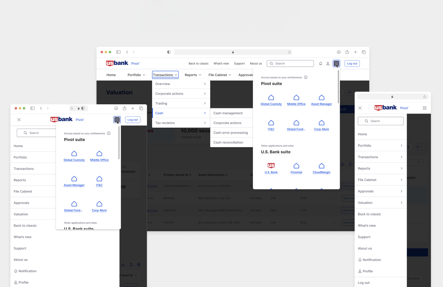Image resolution: width=443 pixels, height=287 pixels.
Task: Launch IT&C from the center window's Pivot suite
Action: (x=271, y=125)
